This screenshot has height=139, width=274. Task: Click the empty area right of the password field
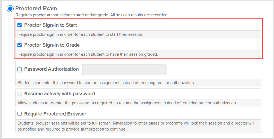(x=213, y=70)
